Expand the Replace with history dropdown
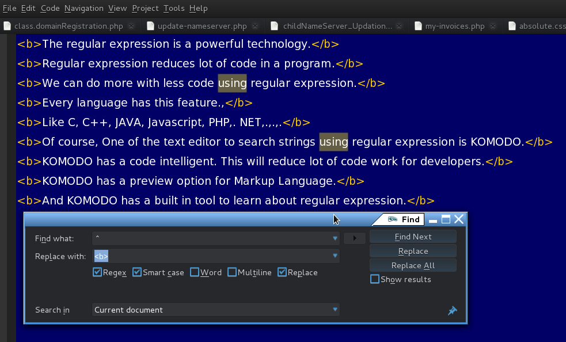This screenshot has width=566, height=342. (x=335, y=256)
